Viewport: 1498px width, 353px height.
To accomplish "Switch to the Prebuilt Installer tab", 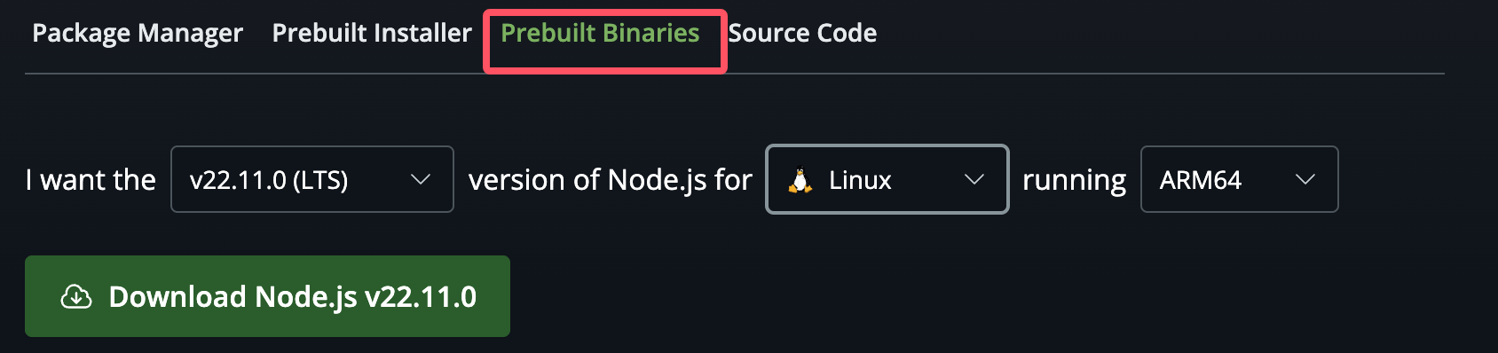I will 372,33.
